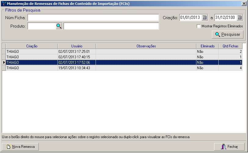Viewport: 248px width, 153px height.
Task: Create a Nova Remessa
Action: click(x=21, y=147)
